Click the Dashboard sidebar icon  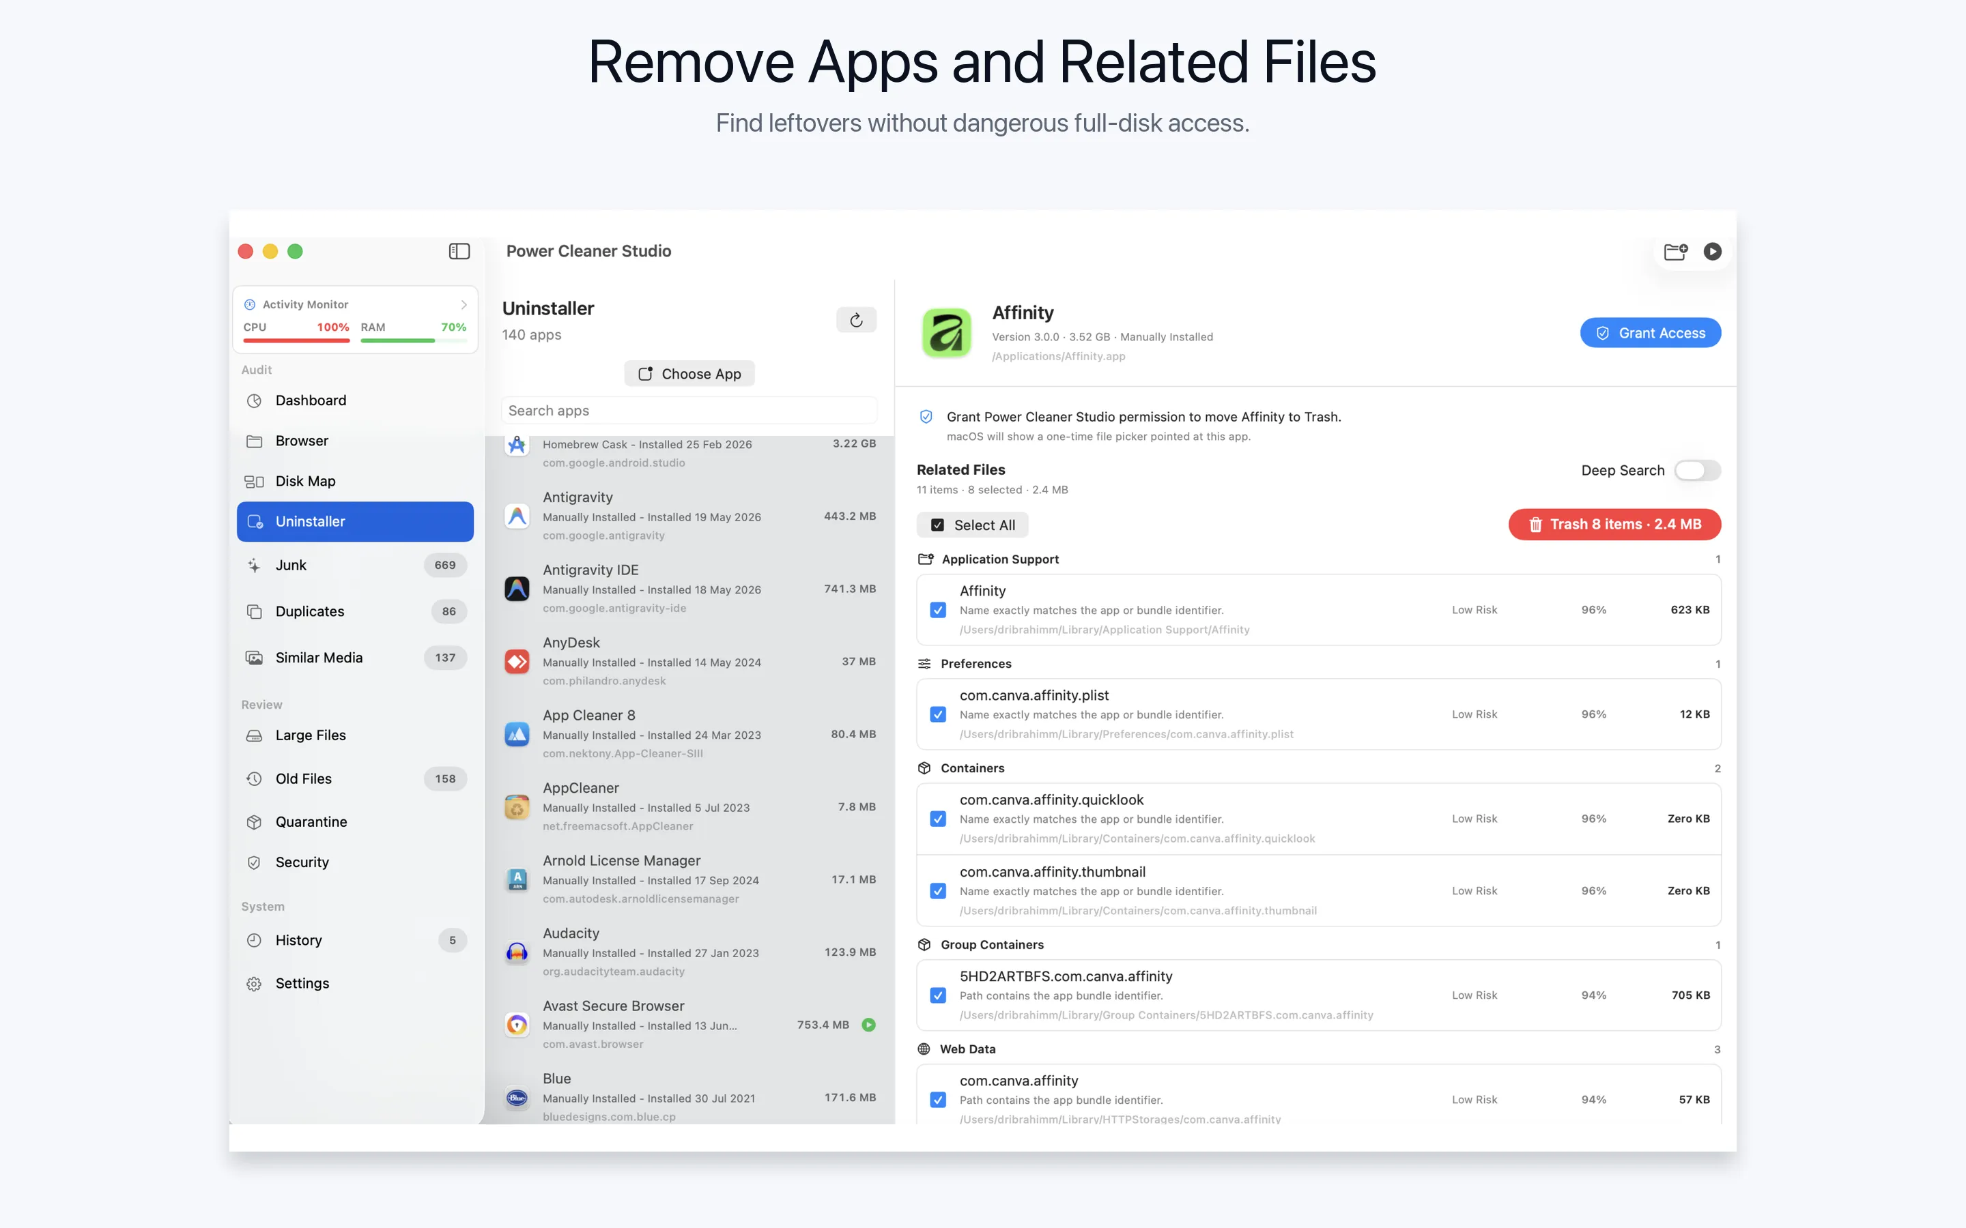click(x=254, y=400)
